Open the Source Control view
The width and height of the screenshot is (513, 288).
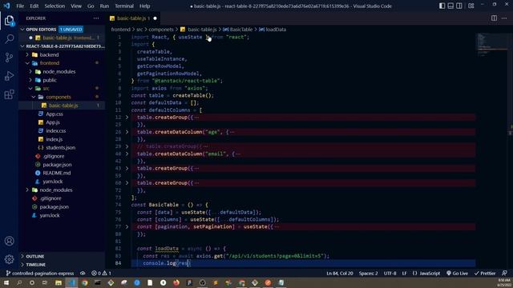coord(9,57)
